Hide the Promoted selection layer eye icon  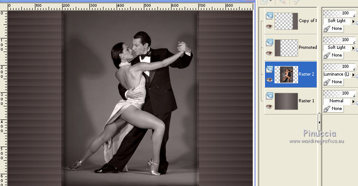coord(269,53)
